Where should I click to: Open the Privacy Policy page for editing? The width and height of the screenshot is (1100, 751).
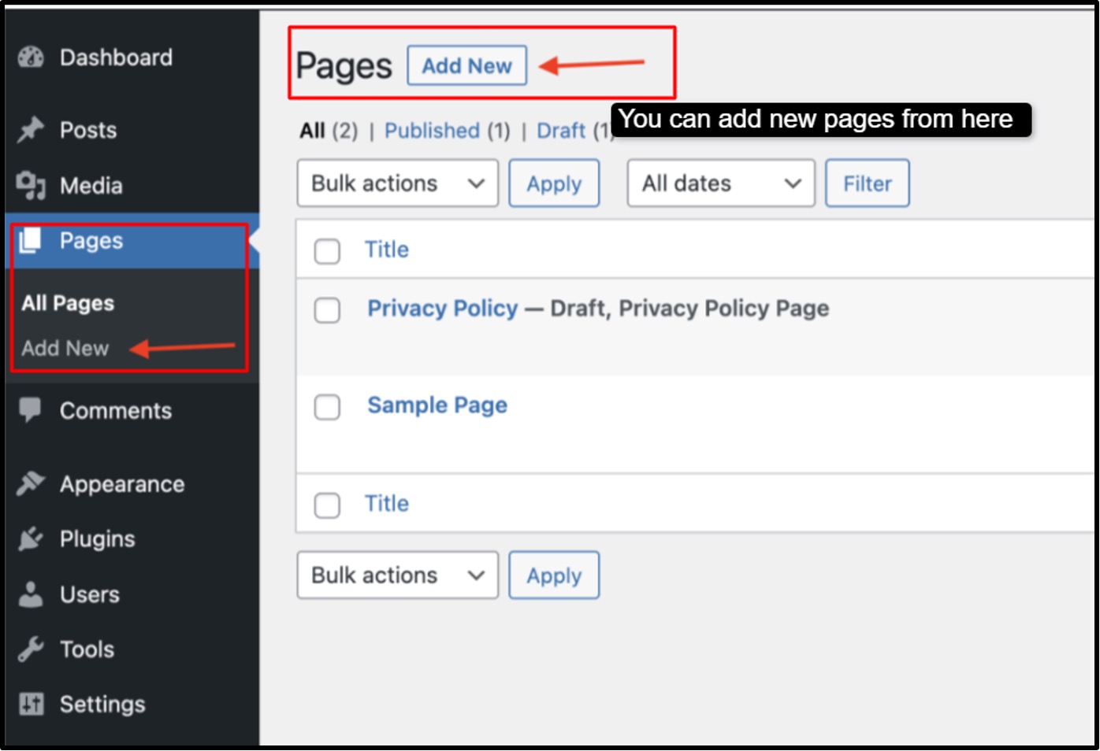pyautogui.click(x=442, y=309)
